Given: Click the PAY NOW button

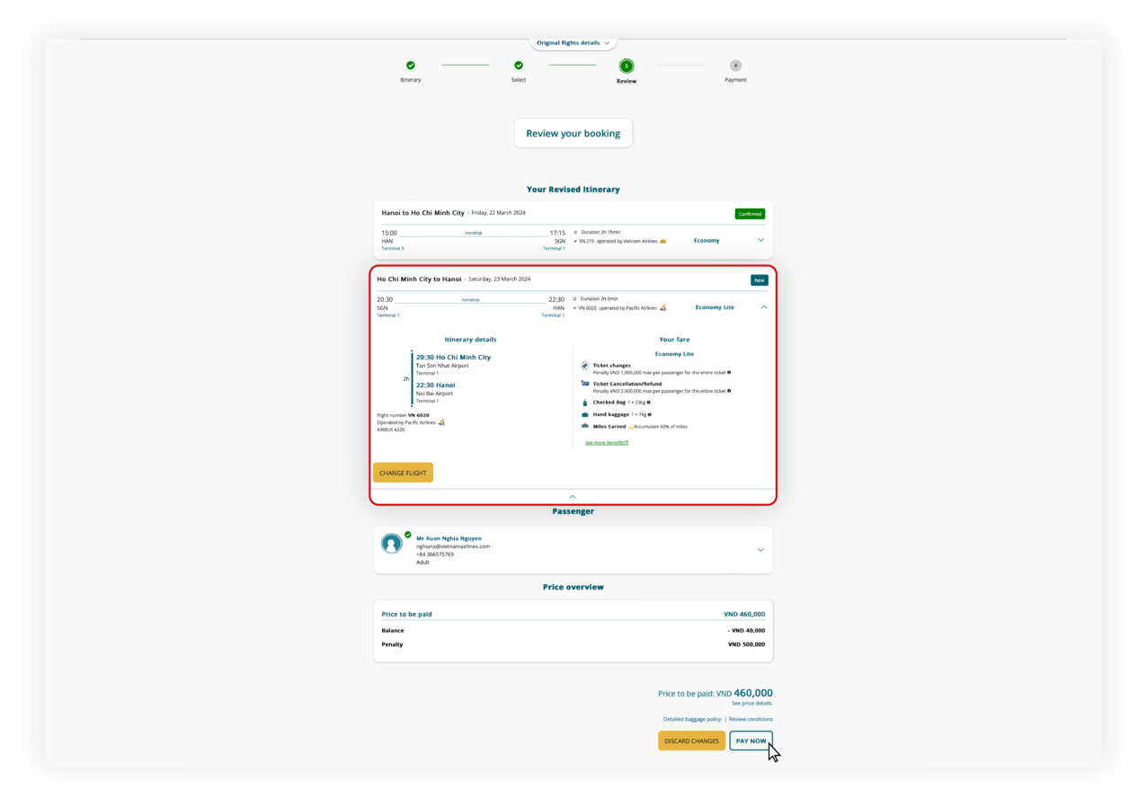Looking at the screenshot, I should 751,740.
